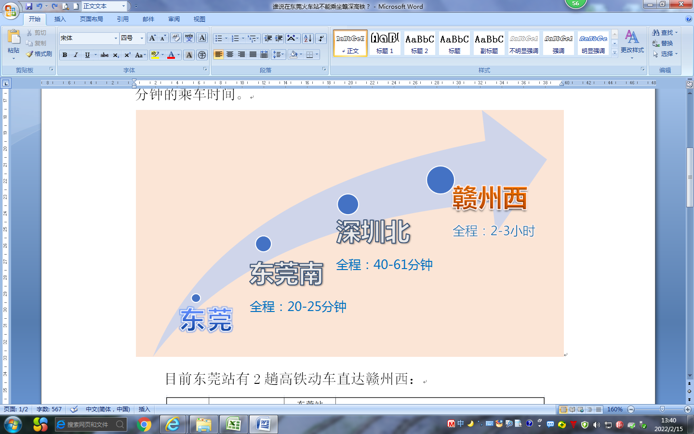Apply subscript formatting
Viewport: 694px width, 434px height.
(116, 55)
